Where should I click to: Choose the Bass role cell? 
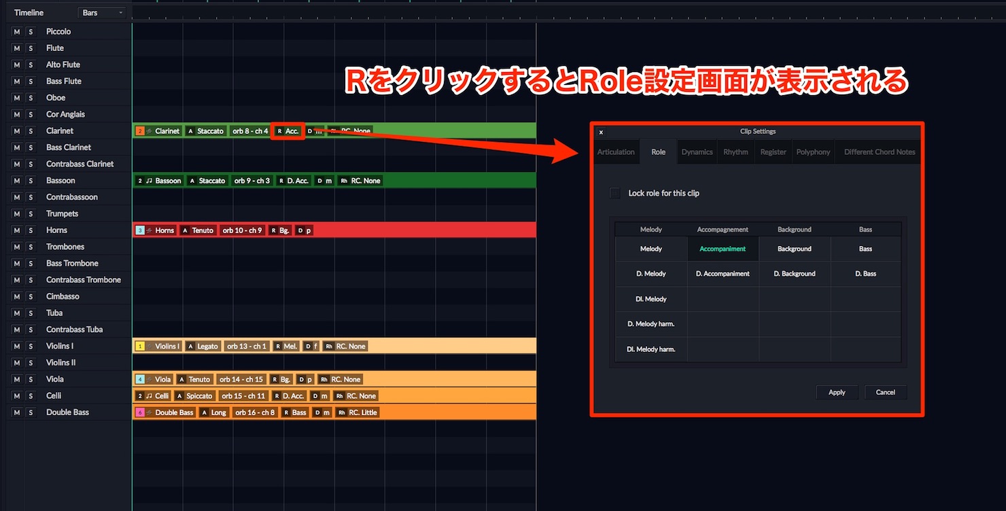[x=865, y=249]
